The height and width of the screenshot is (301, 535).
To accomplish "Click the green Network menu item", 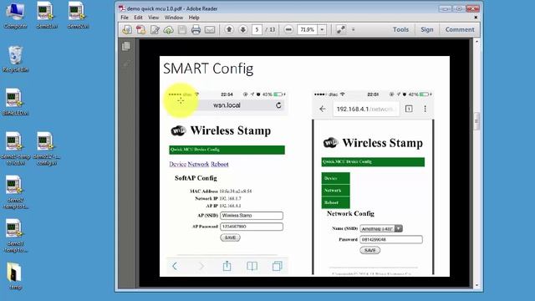I will tap(335, 191).
